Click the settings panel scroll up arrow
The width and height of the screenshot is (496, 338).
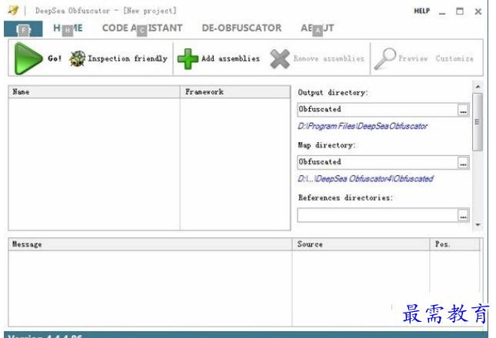point(478,87)
